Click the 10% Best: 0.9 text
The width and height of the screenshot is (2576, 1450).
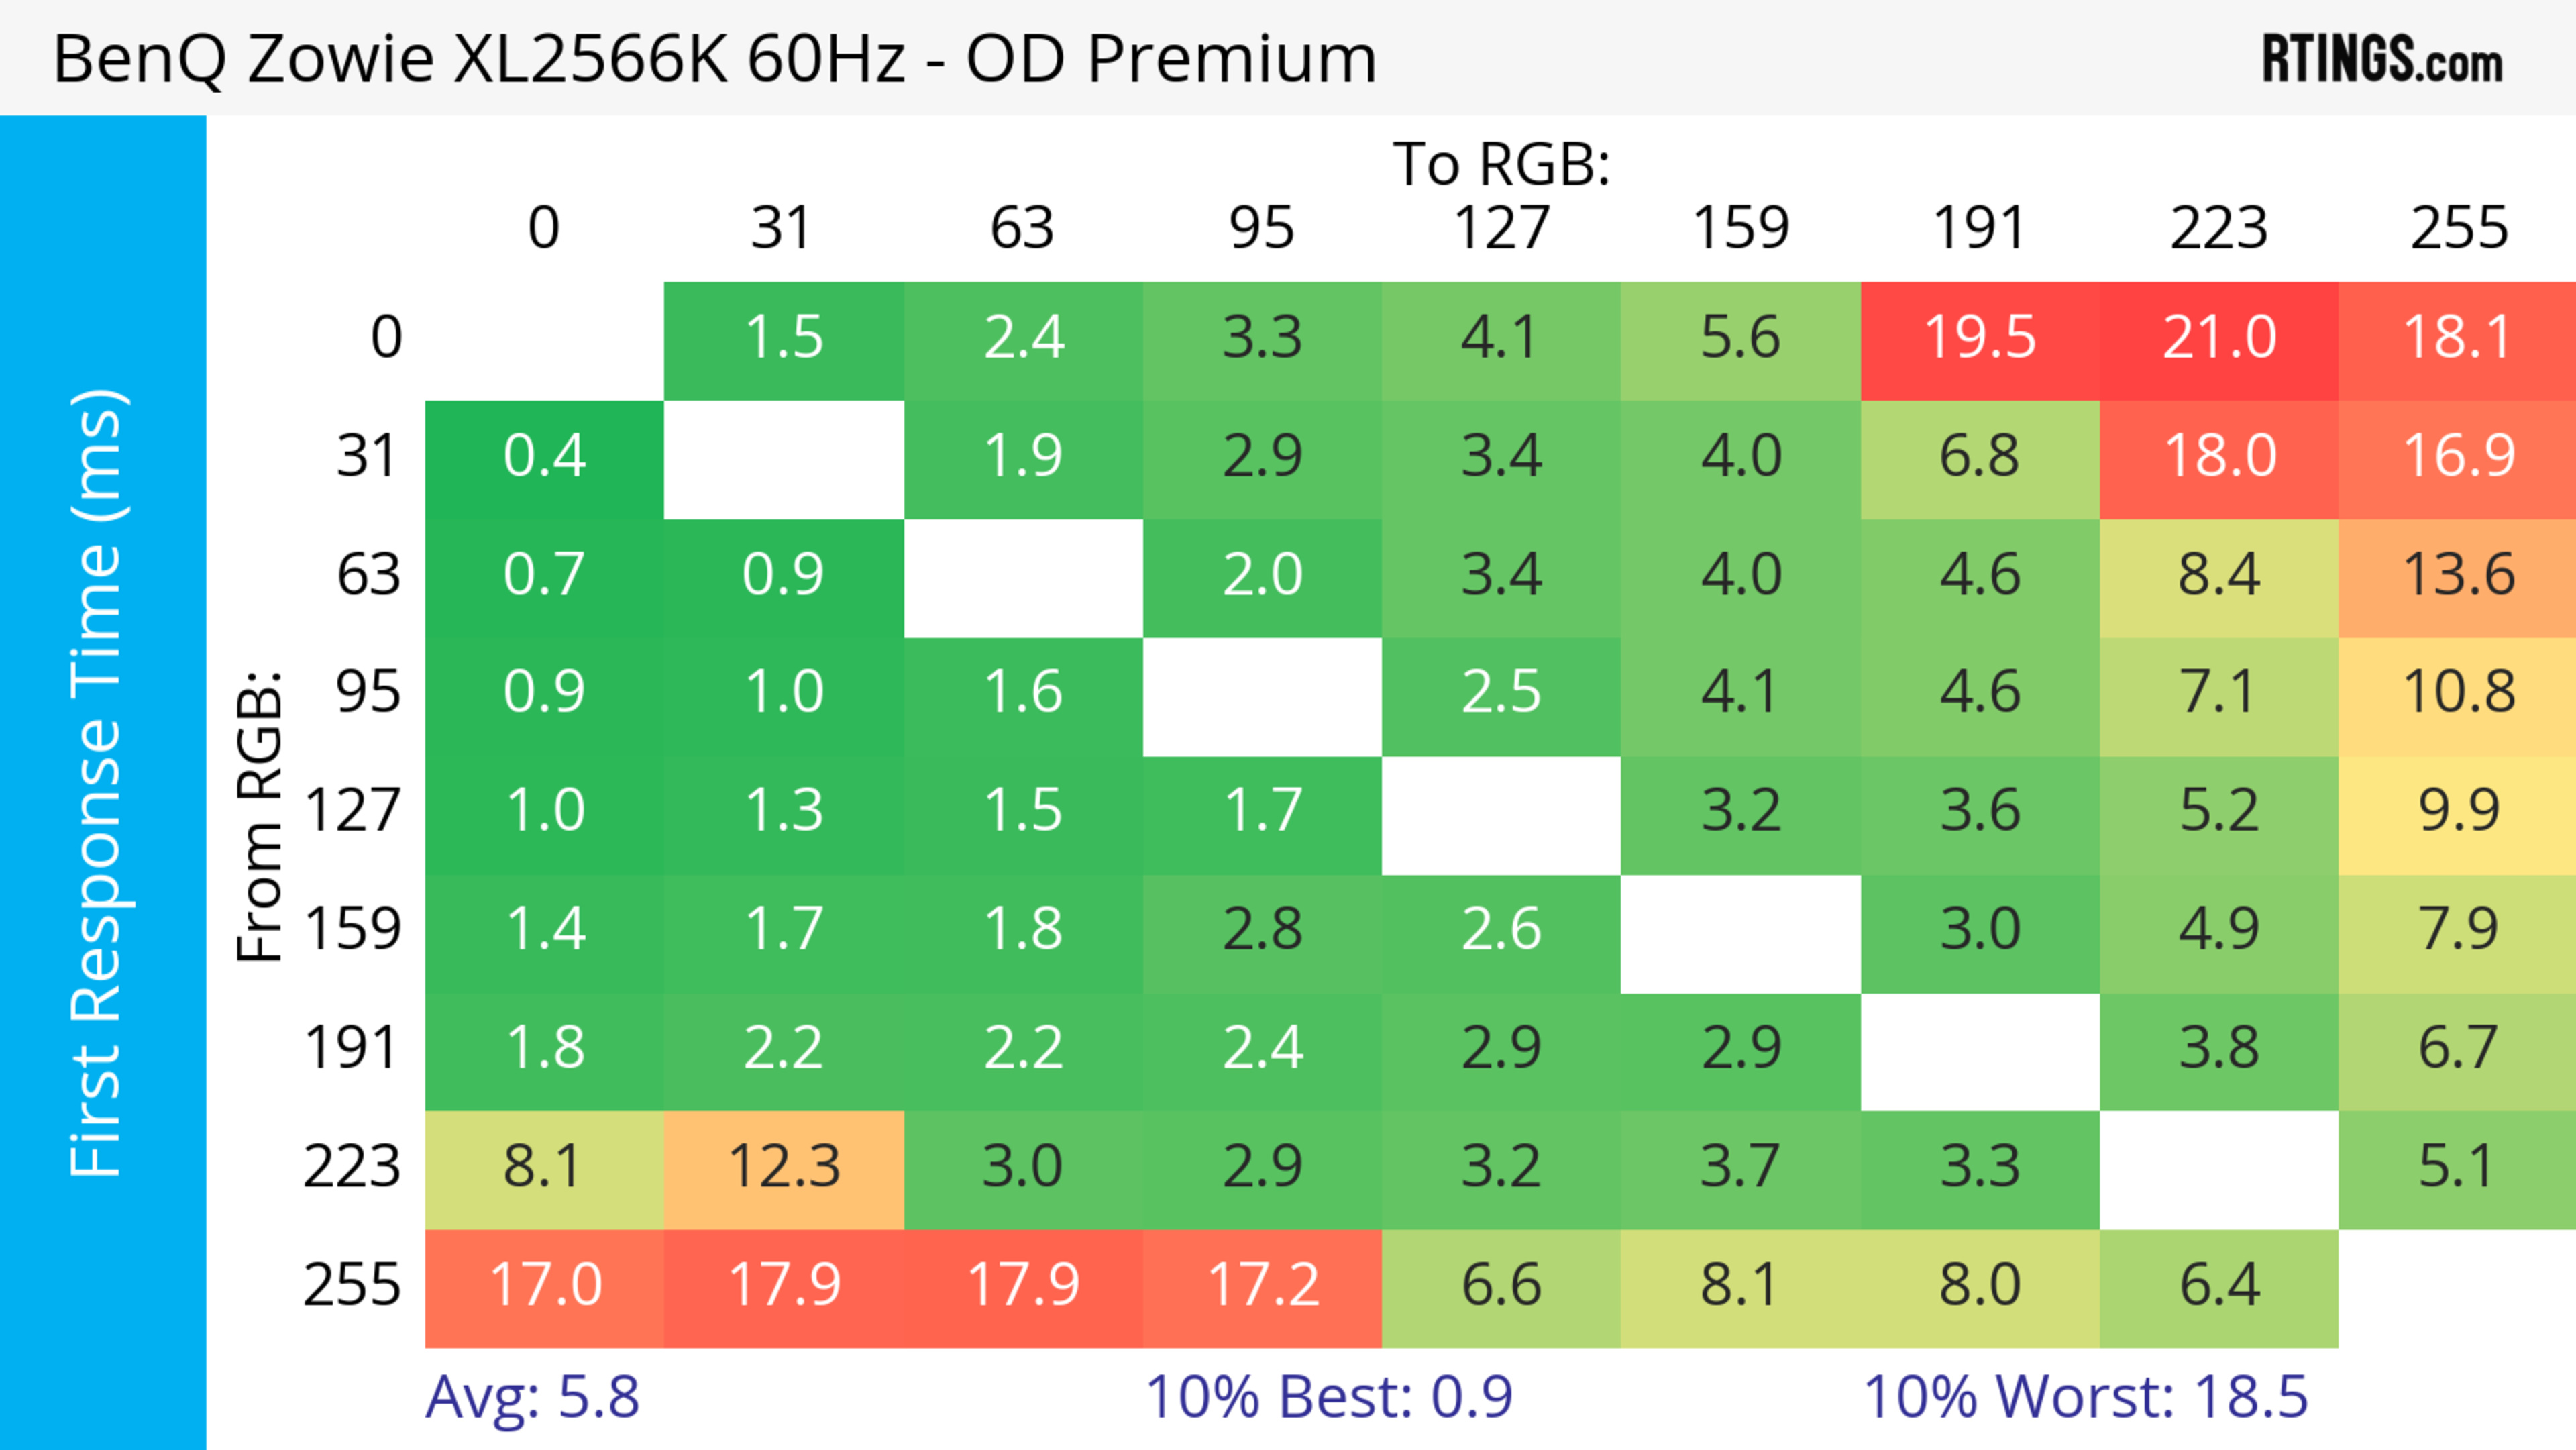click(1328, 1397)
